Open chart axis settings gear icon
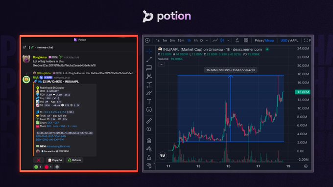The image size is (333, 187). click(306, 166)
